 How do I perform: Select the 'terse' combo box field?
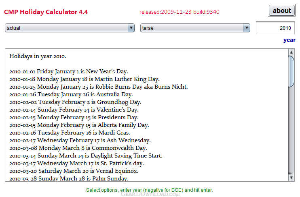pyautogui.click(x=195, y=28)
